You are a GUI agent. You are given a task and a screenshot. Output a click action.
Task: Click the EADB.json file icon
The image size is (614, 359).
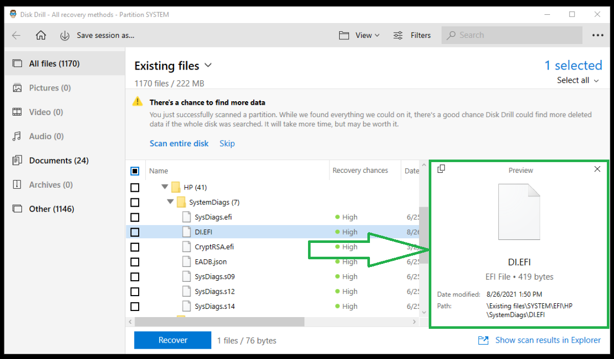(x=186, y=261)
